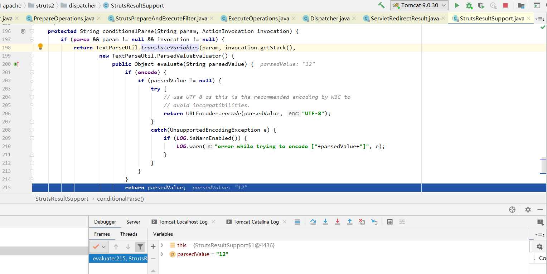Run with coverage shield icon
547x274 pixels.
481,5
